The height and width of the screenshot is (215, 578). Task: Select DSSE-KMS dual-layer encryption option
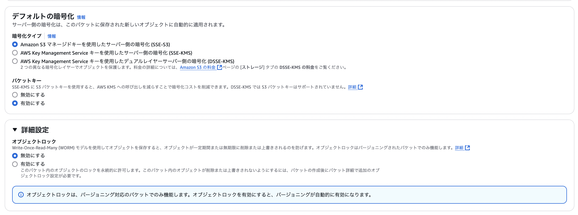pyautogui.click(x=15, y=61)
